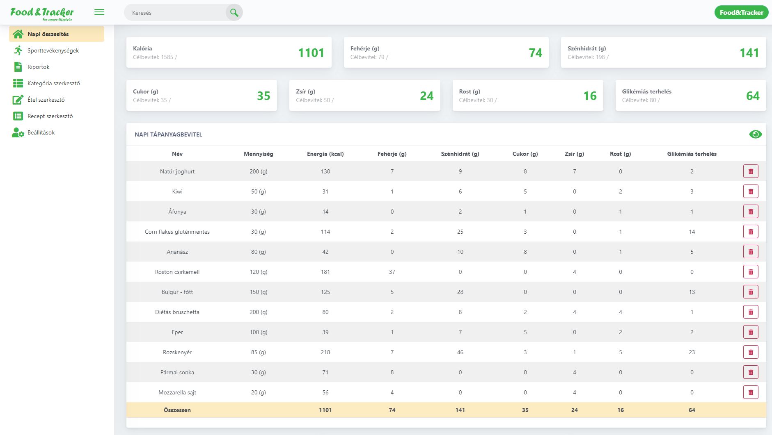The image size is (772, 435).
Task: Delete the Áfonya row
Action: click(751, 212)
